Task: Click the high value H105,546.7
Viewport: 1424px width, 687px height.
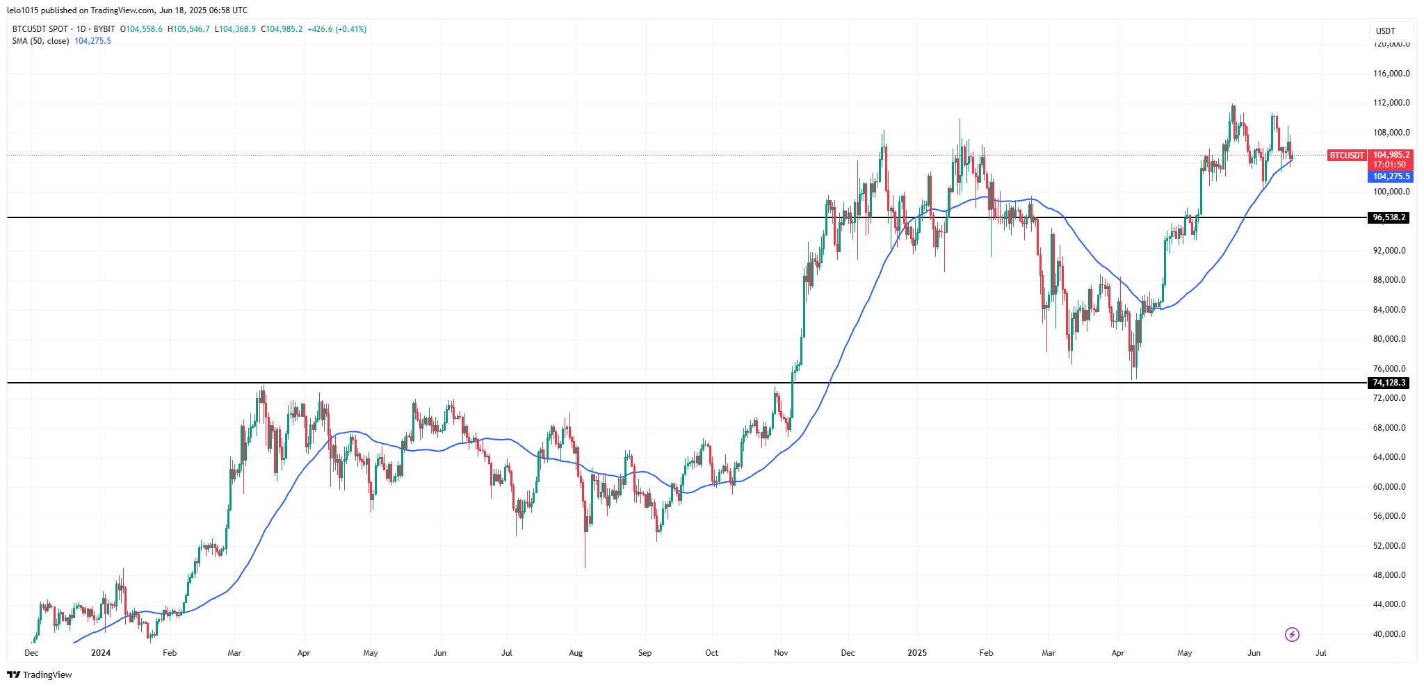Action: pos(188,29)
